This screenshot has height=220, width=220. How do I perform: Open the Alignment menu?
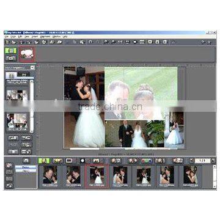point(45,37)
